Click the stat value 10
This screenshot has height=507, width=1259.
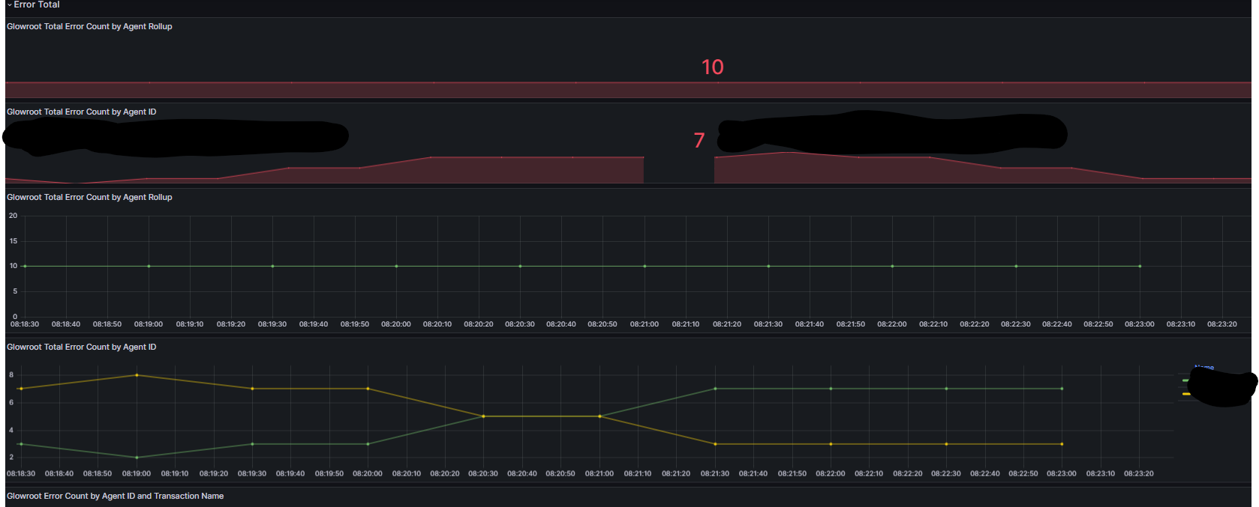pos(712,67)
